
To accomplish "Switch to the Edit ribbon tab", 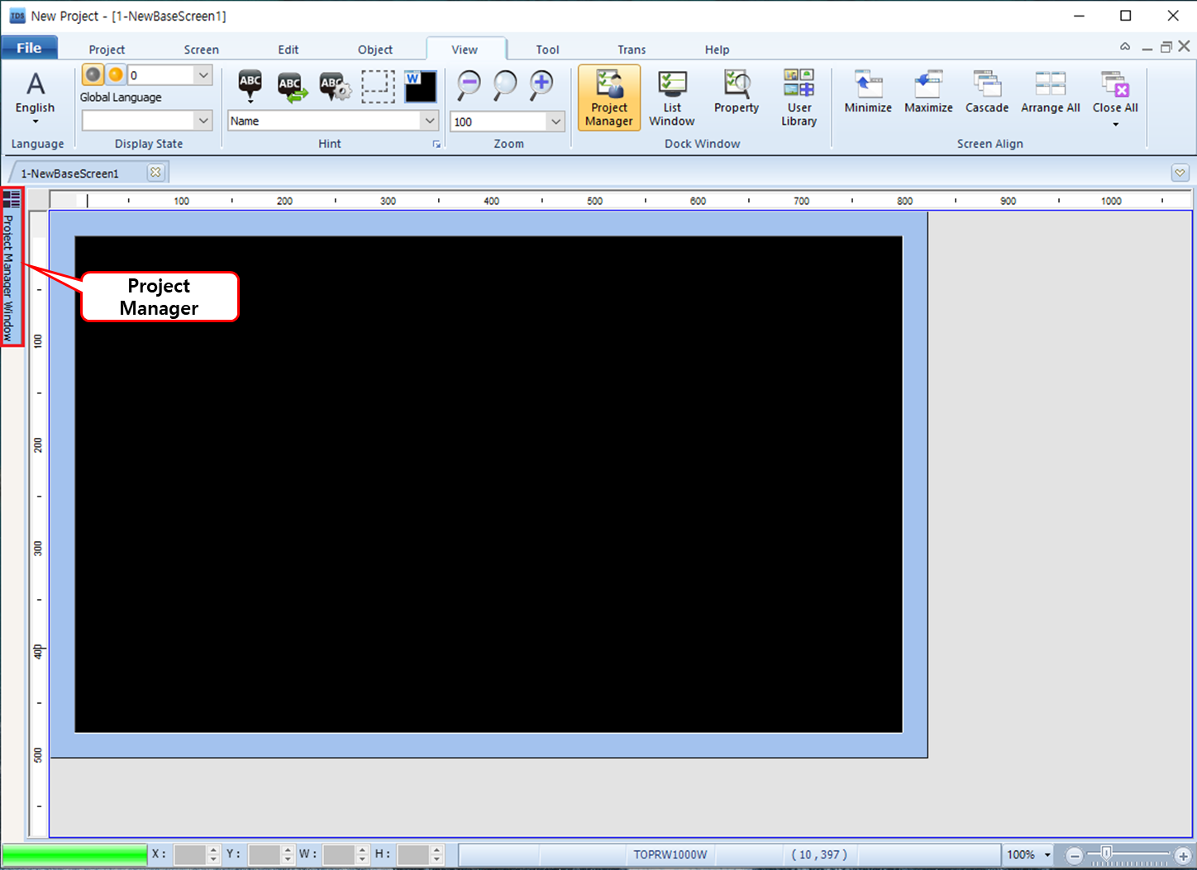I will tap(289, 50).
